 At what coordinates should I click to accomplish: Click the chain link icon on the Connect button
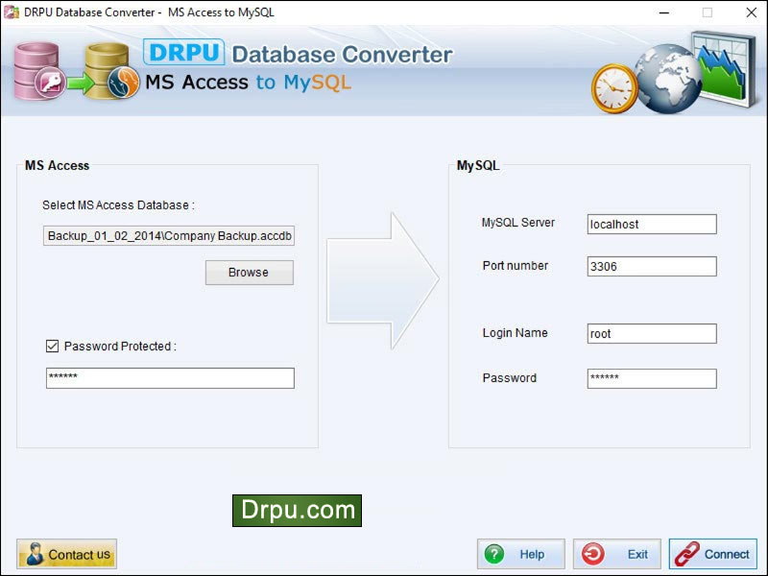pos(685,554)
